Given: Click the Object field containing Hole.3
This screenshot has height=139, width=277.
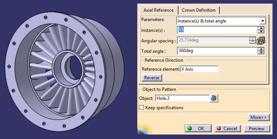Looking at the screenshot, I should click(x=182, y=98).
